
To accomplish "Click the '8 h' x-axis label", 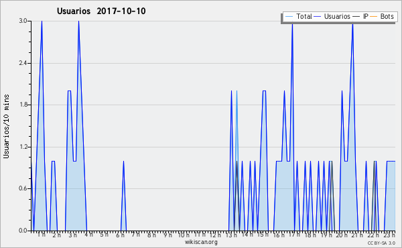I will tap(152, 235).
